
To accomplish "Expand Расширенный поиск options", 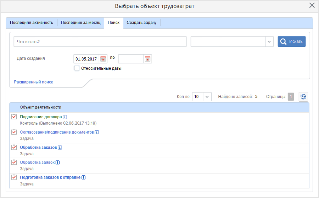I will pos(33,82).
